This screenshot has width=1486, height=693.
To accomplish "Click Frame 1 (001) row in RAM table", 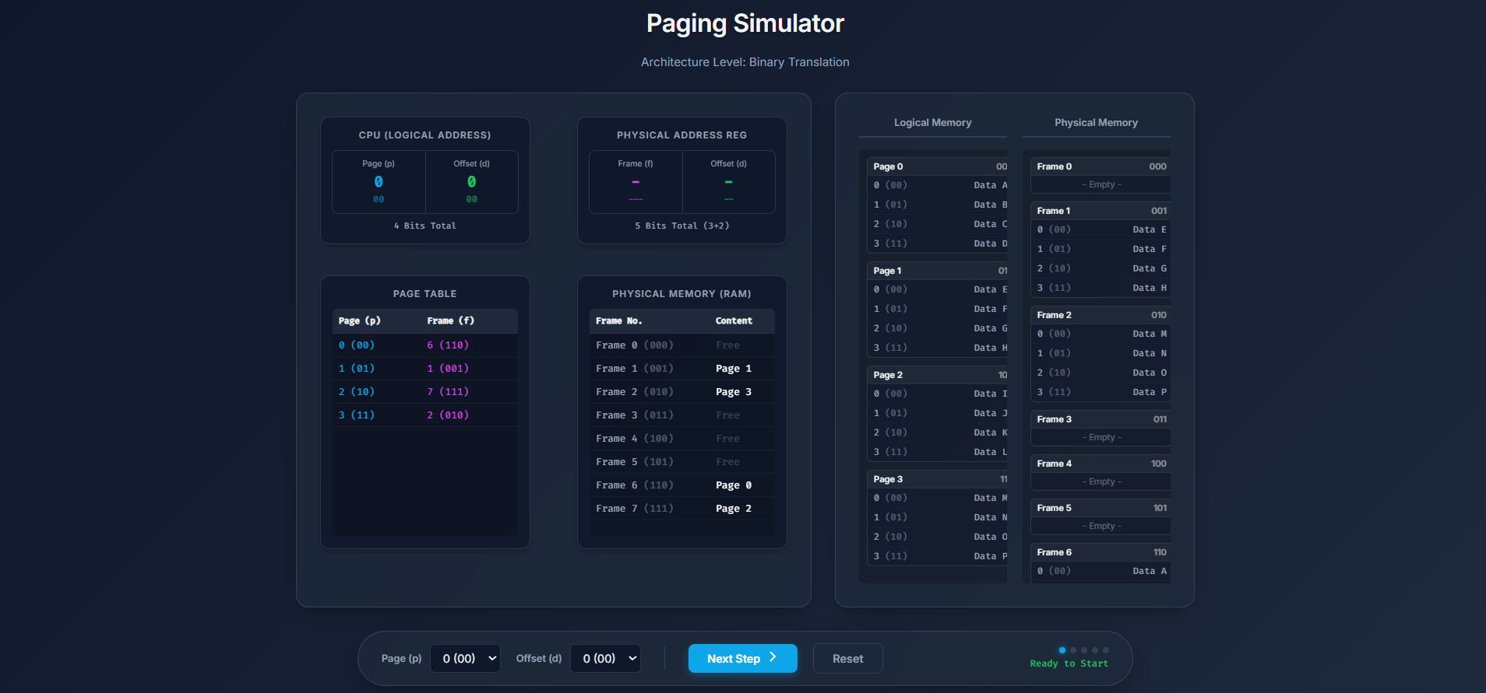I will click(x=681, y=369).
